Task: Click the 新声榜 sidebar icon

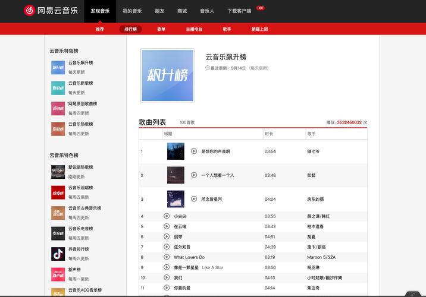Action: [58, 274]
